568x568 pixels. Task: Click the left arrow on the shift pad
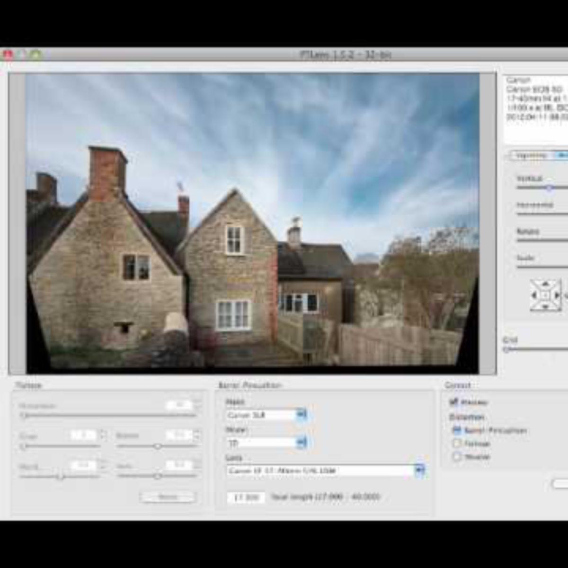(533, 295)
